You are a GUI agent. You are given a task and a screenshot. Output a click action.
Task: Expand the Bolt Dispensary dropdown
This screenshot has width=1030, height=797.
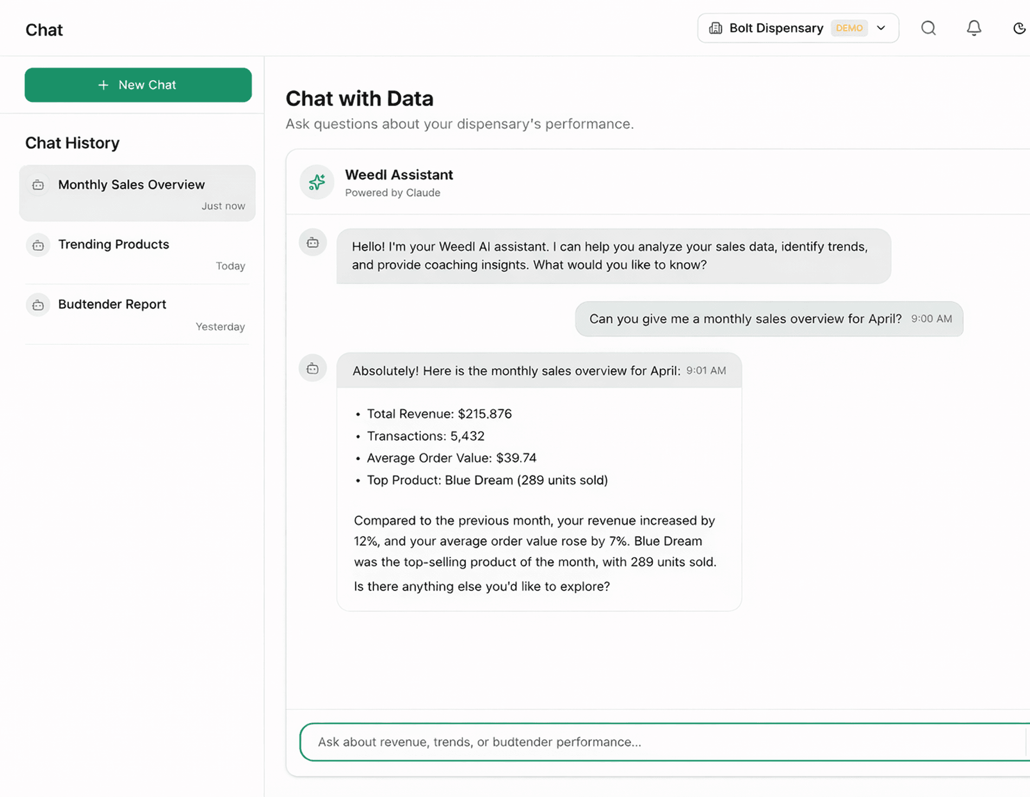[881, 28]
